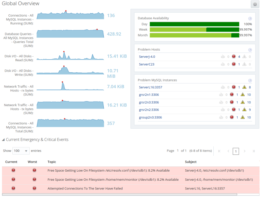The image size is (261, 197).
Task: Click warning triangle icon for grsr2n1:3306
Action: click(x=243, y=94)
